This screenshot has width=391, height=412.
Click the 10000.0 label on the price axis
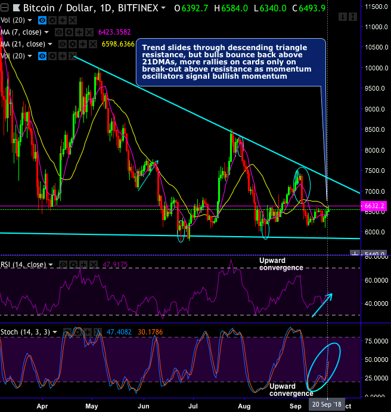tap(377, 68)
